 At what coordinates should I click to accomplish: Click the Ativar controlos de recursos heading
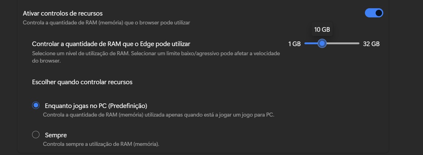(x=63, y=13)
